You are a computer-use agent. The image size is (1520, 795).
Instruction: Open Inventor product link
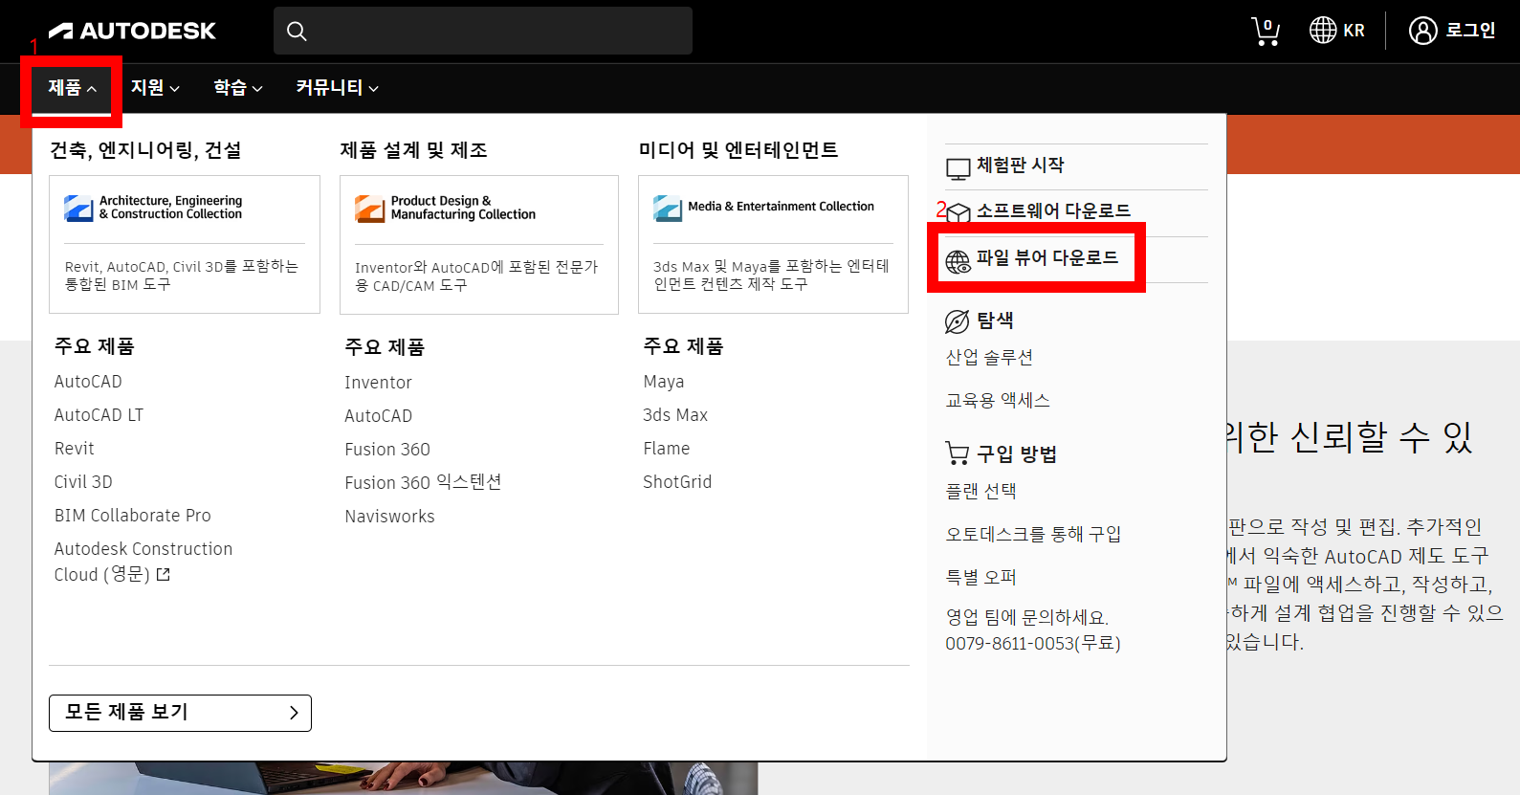[x=378, y=383]
